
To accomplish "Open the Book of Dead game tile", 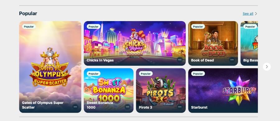I will click(x=213, y=43).
